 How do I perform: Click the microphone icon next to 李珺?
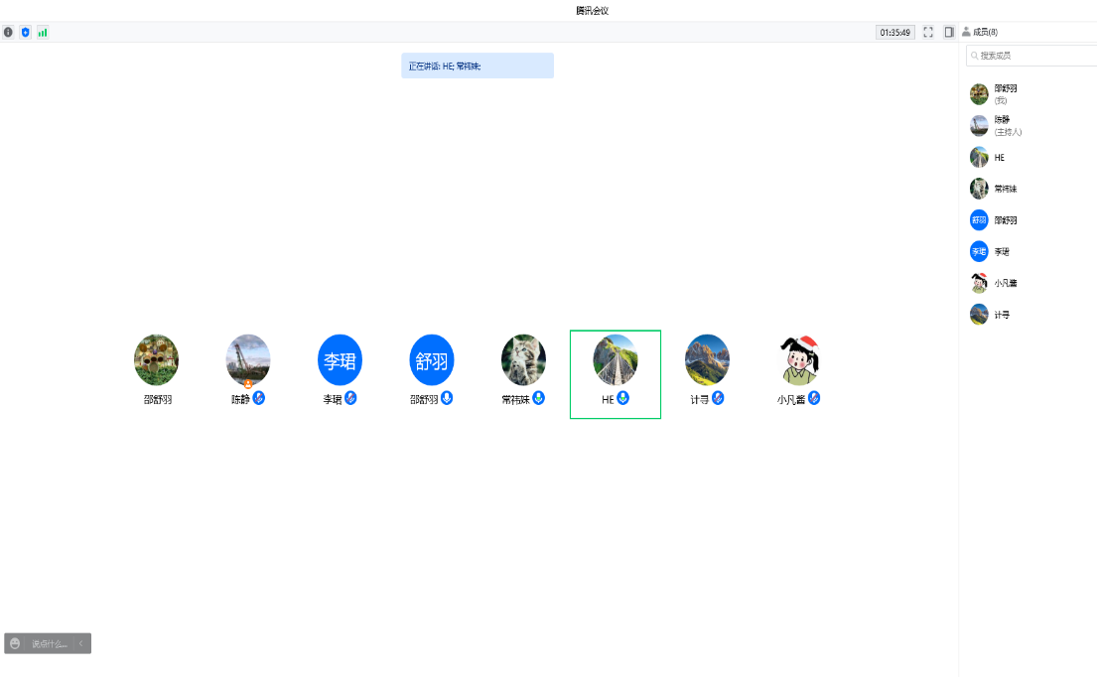tap(350, 398)
